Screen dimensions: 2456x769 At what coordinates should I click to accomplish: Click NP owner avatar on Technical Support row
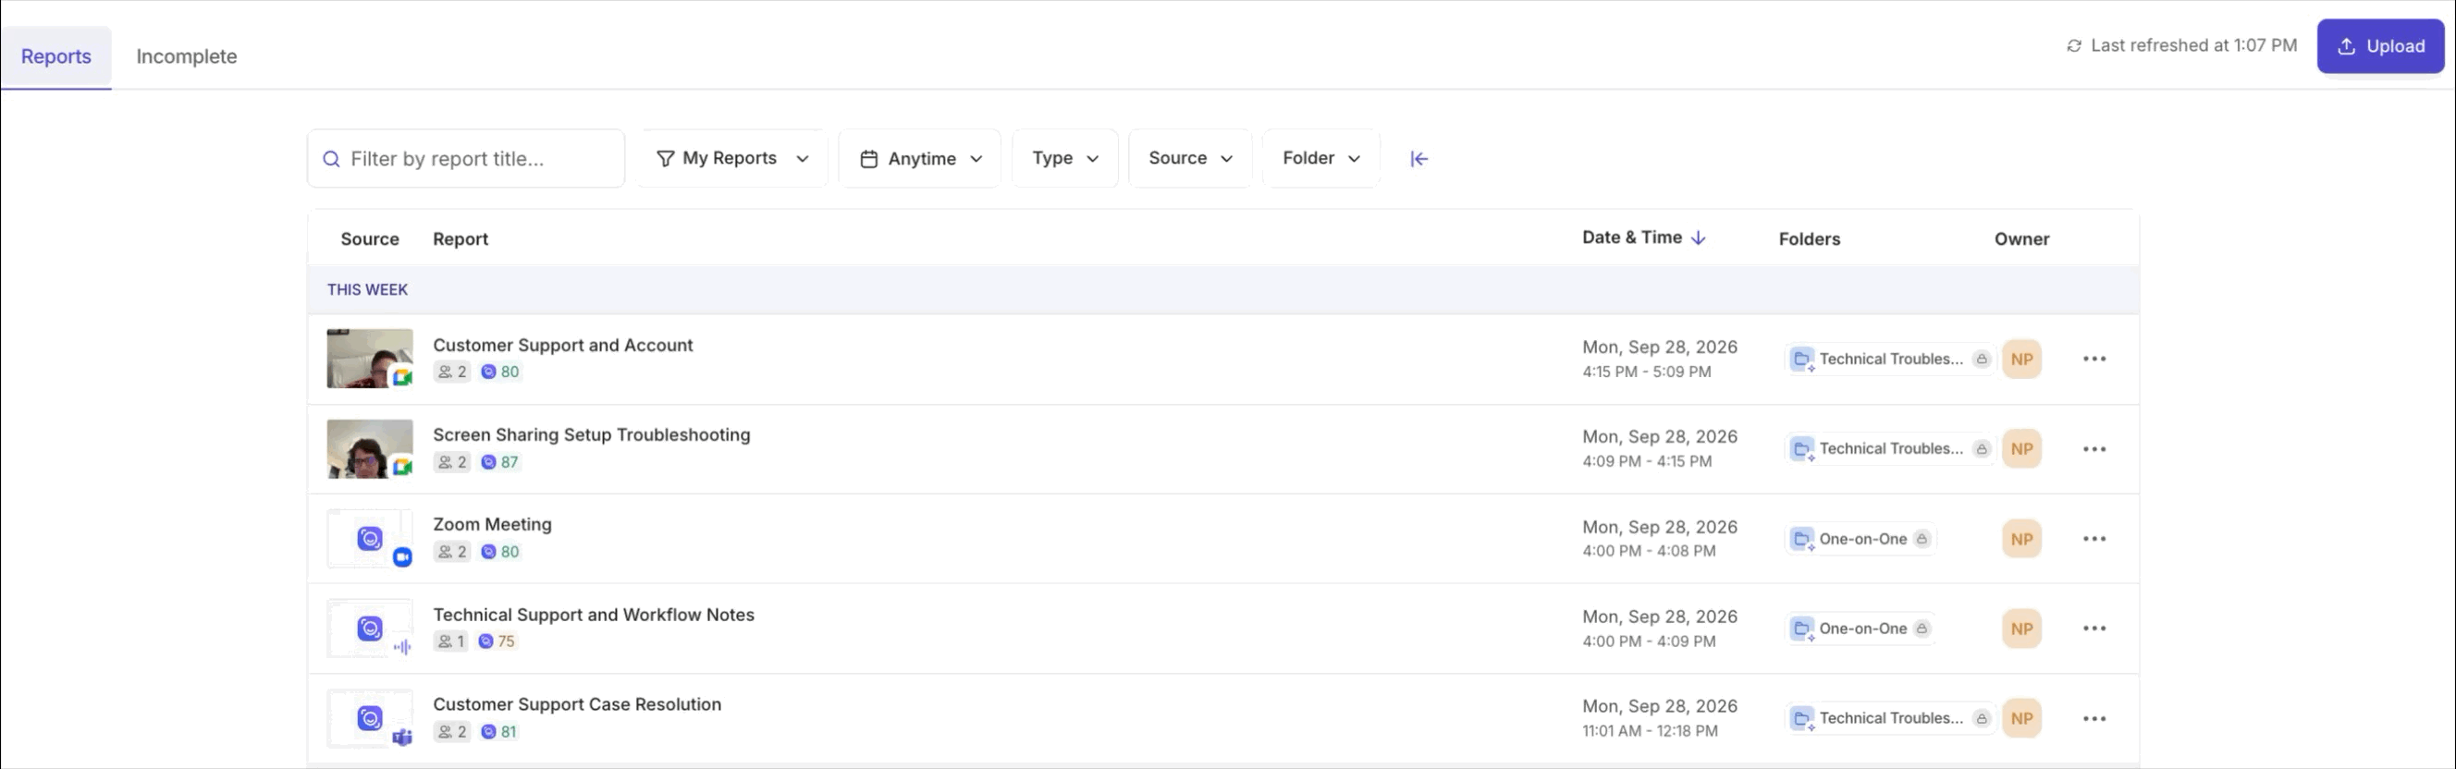click(x=2022, y=629)
